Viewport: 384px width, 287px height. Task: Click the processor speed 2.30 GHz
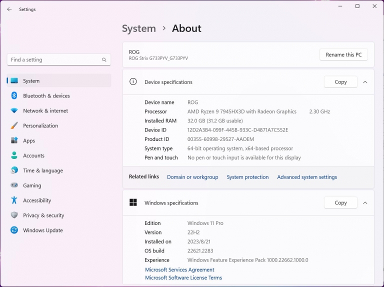coord(319,111)
